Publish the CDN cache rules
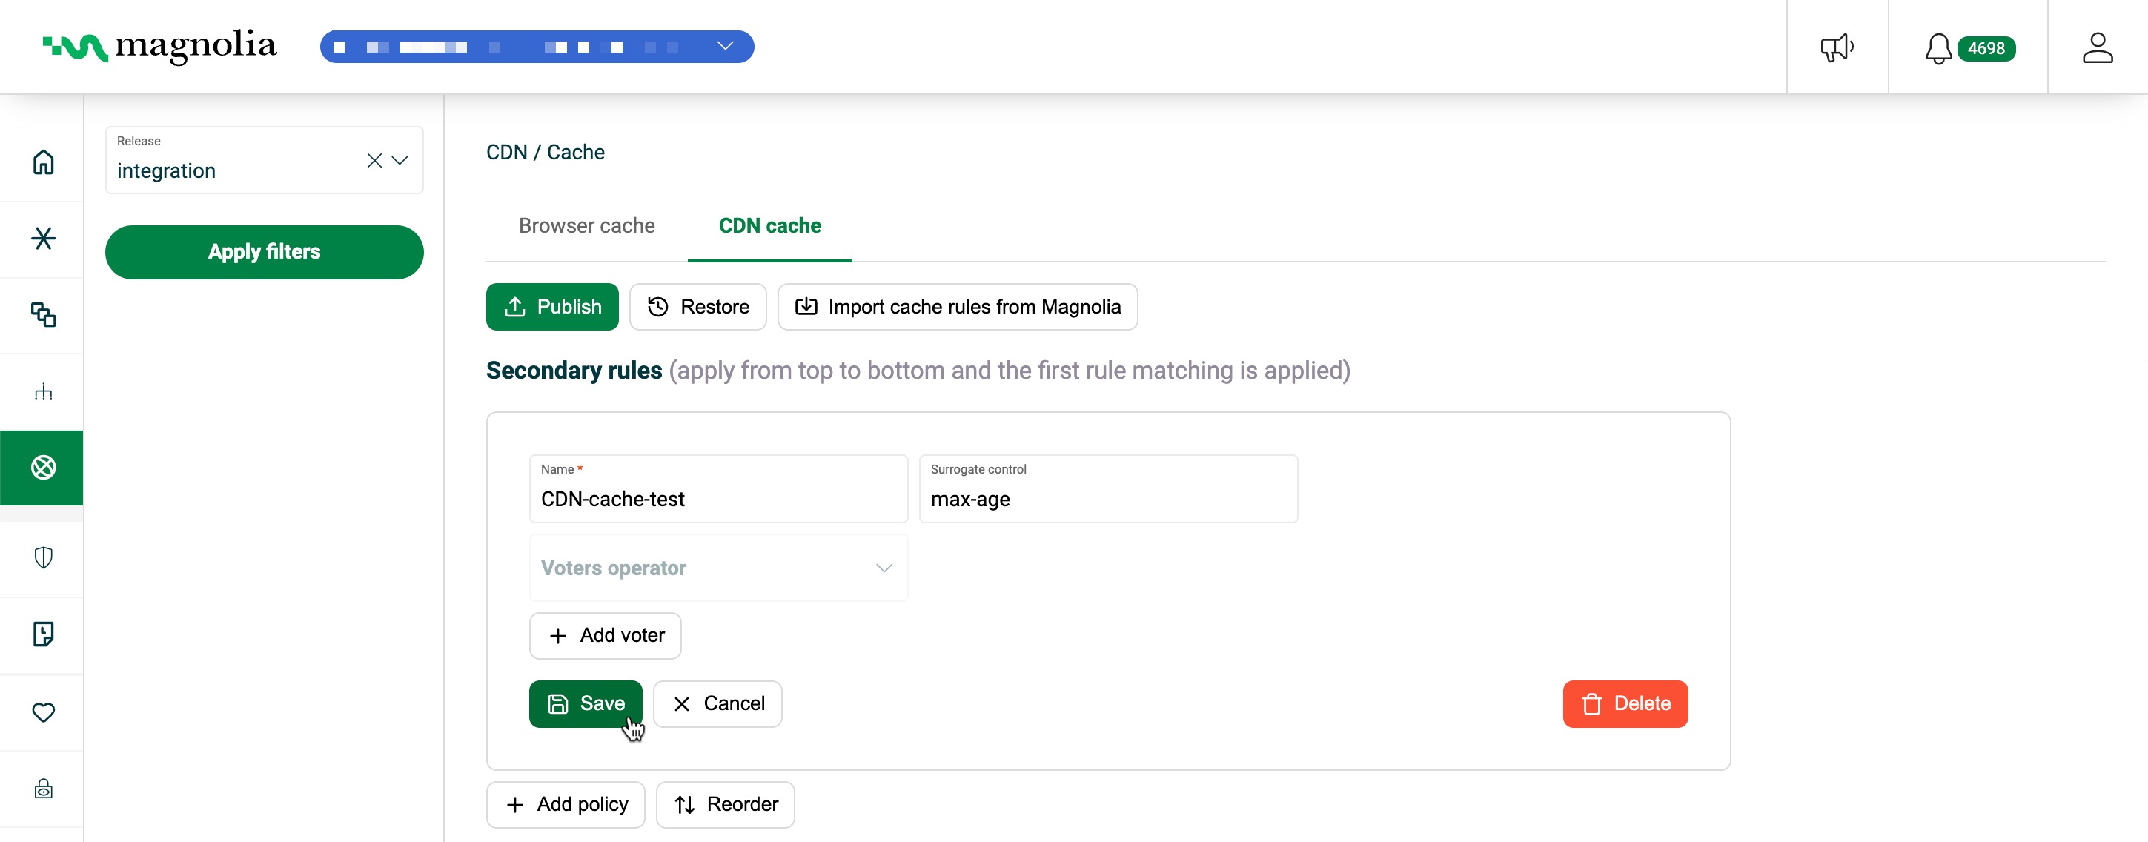This screenshot has height=842, width=2148. 551,307
